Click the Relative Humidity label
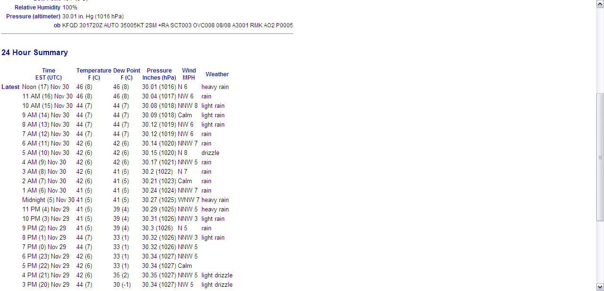The height and width of the screenshot is (291, 604). (x=37, y=8)
